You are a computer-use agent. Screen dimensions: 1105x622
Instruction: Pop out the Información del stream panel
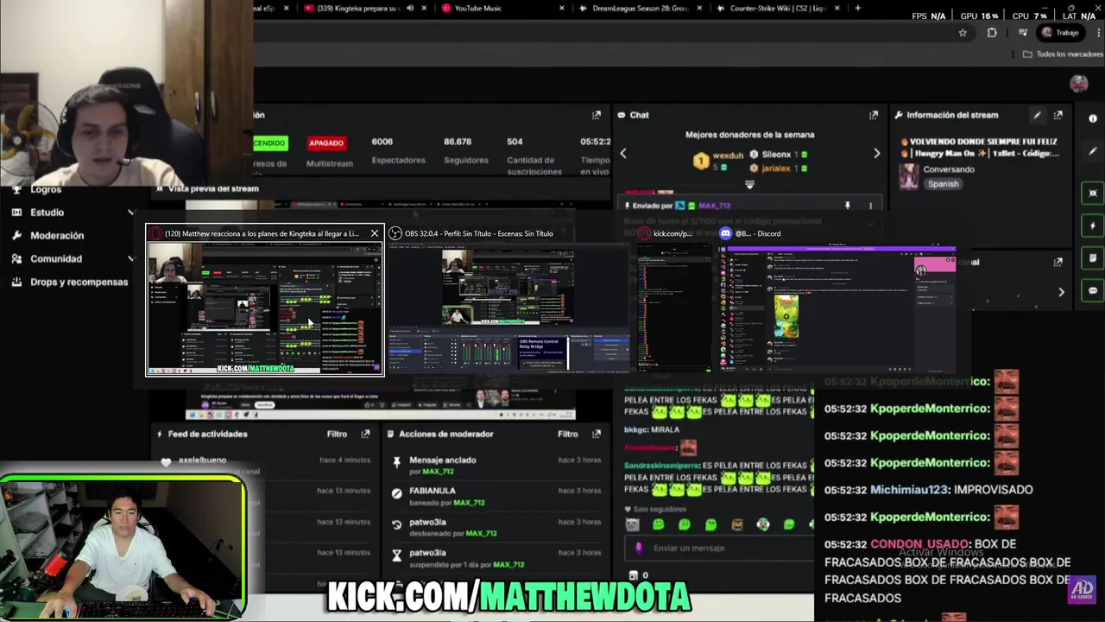[x=1058, y=115]
